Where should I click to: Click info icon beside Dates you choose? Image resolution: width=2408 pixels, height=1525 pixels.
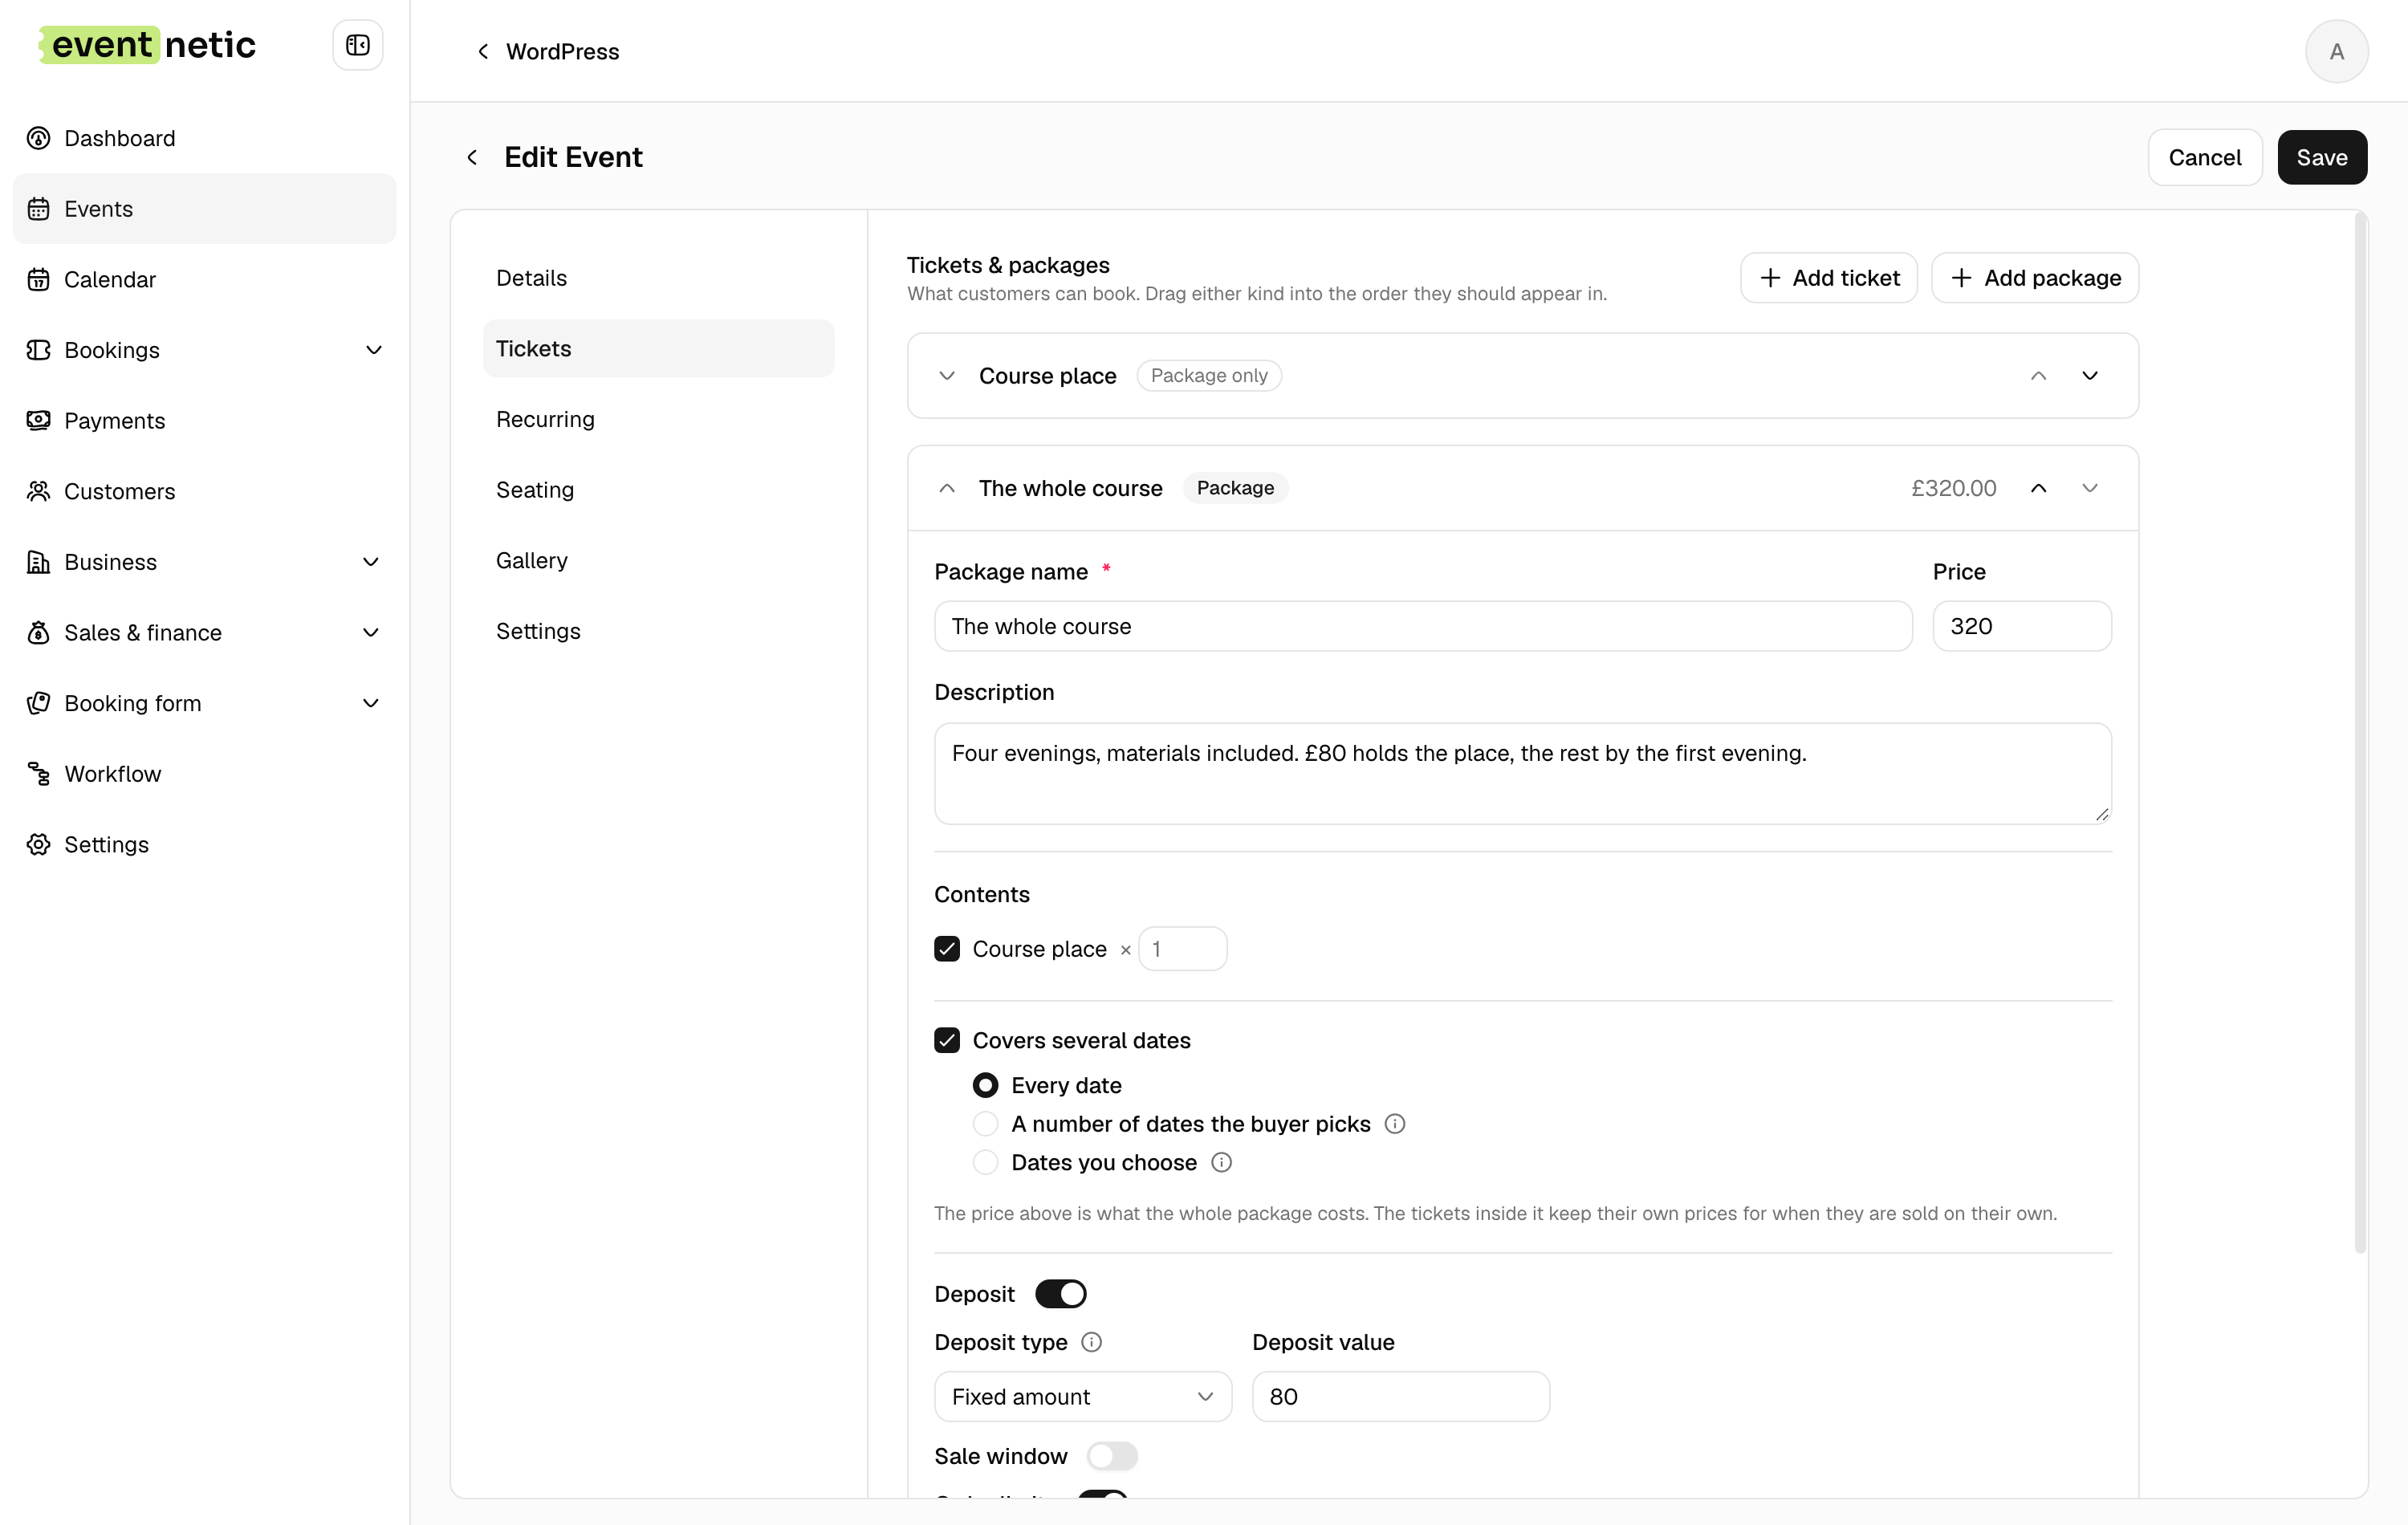[x=1221, y=1162]
